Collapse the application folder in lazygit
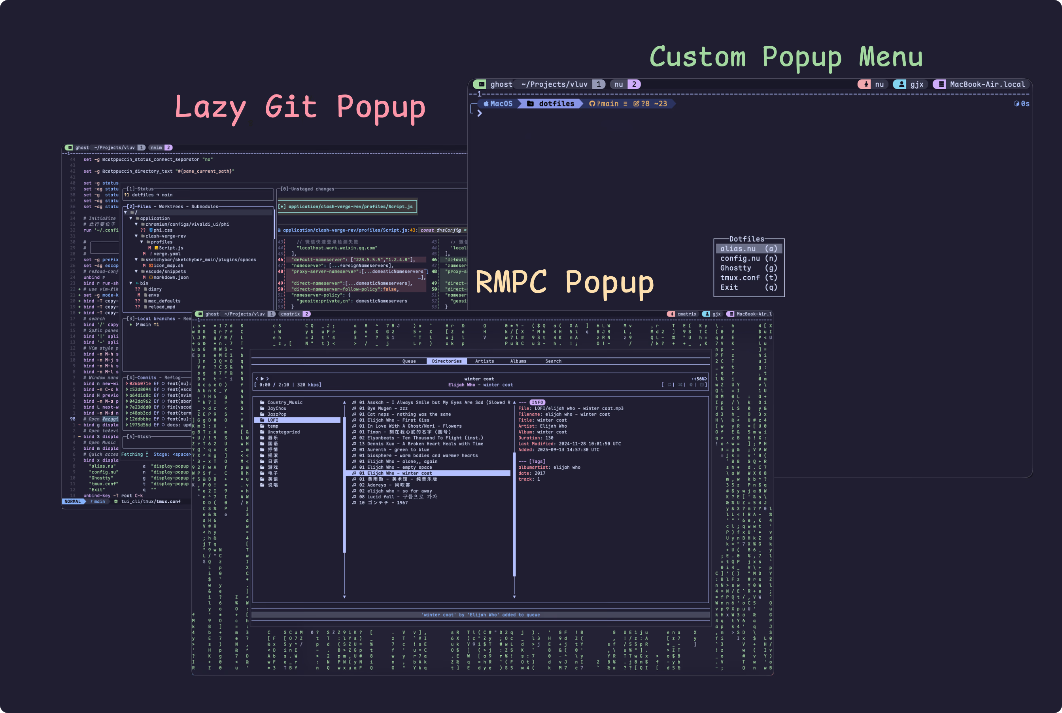This screenshot has height=713, width=1062. coord(131,218)
